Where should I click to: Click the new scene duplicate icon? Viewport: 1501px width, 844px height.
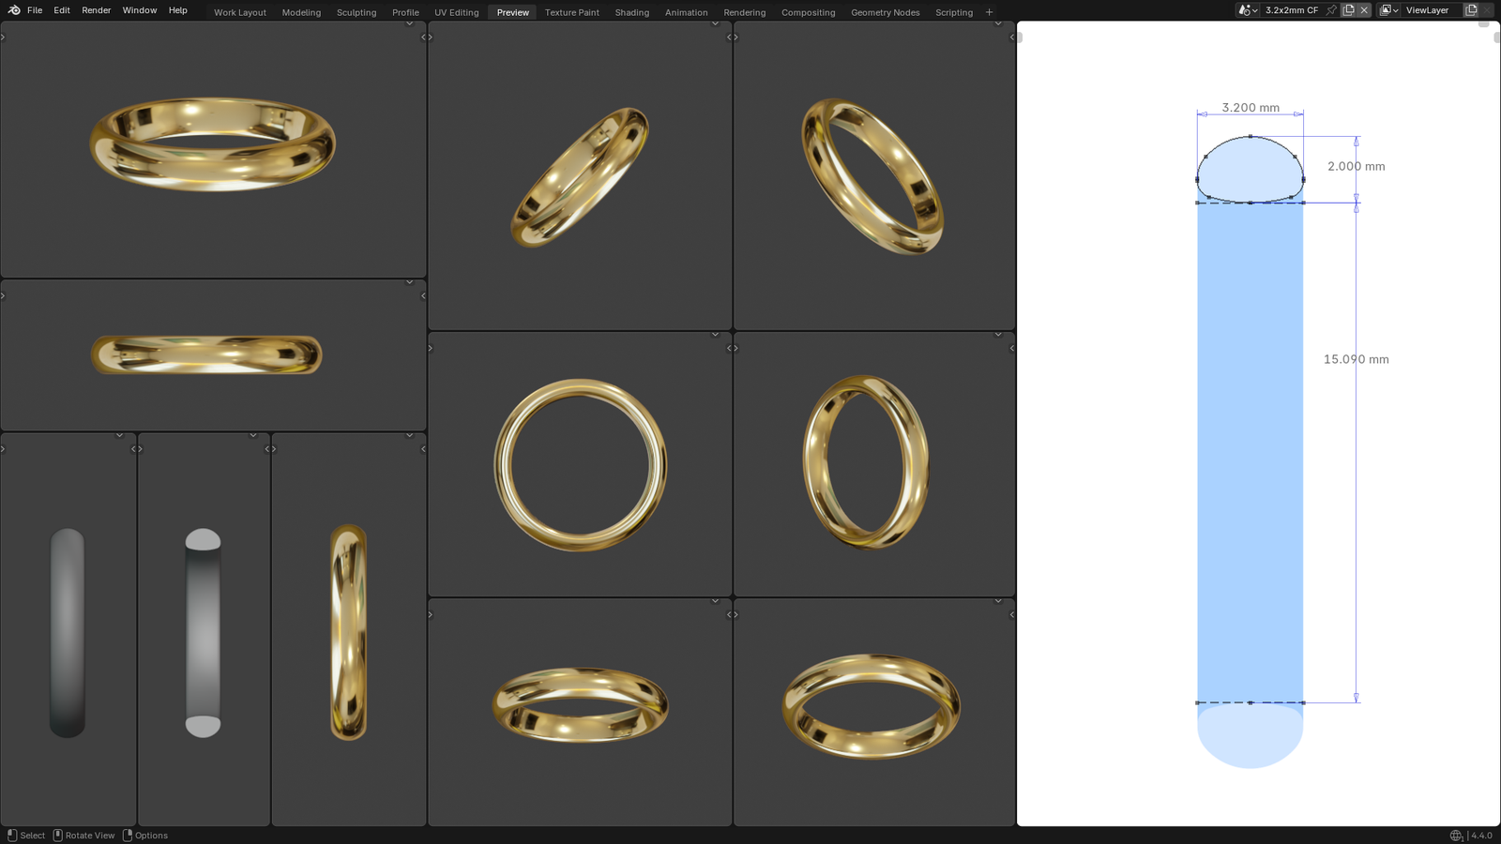[1348, 10]
